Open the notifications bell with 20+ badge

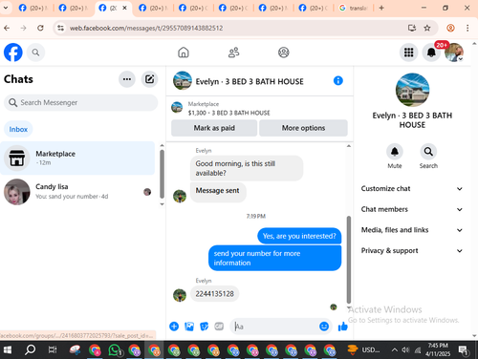pos(431,53)
